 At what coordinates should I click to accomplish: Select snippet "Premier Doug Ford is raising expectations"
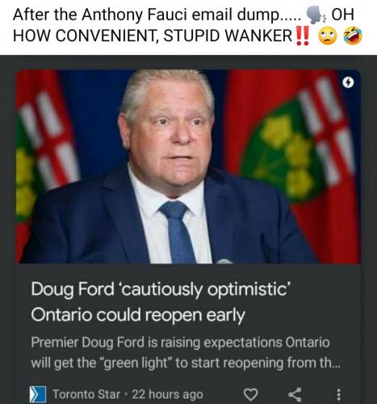pos(157,343)
